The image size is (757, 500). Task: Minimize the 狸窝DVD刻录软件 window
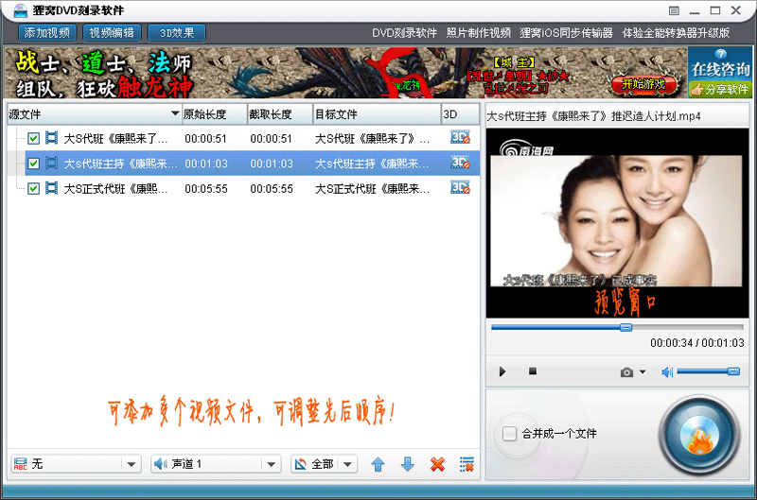pos(695,10)
